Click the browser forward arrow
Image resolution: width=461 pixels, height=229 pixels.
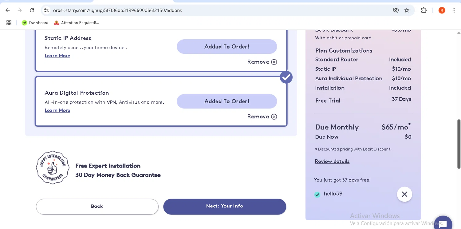(x=20, y=10)
